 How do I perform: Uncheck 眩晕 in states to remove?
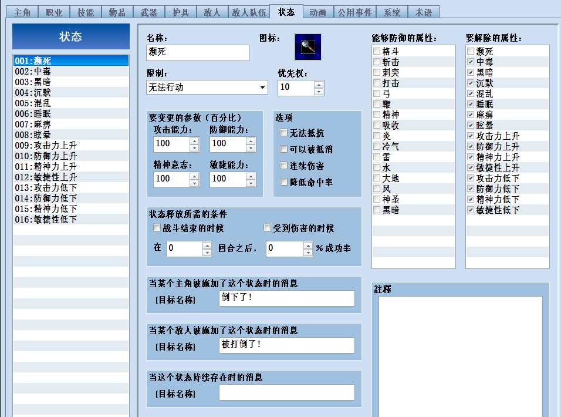[x=471, y=125]
